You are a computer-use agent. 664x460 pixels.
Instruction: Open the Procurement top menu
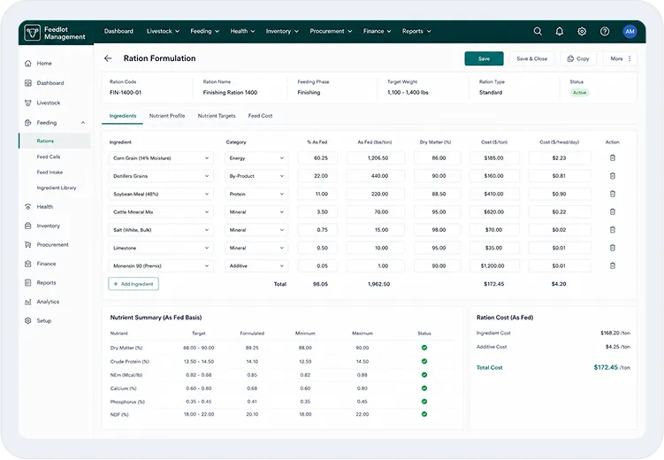[331, 31]
